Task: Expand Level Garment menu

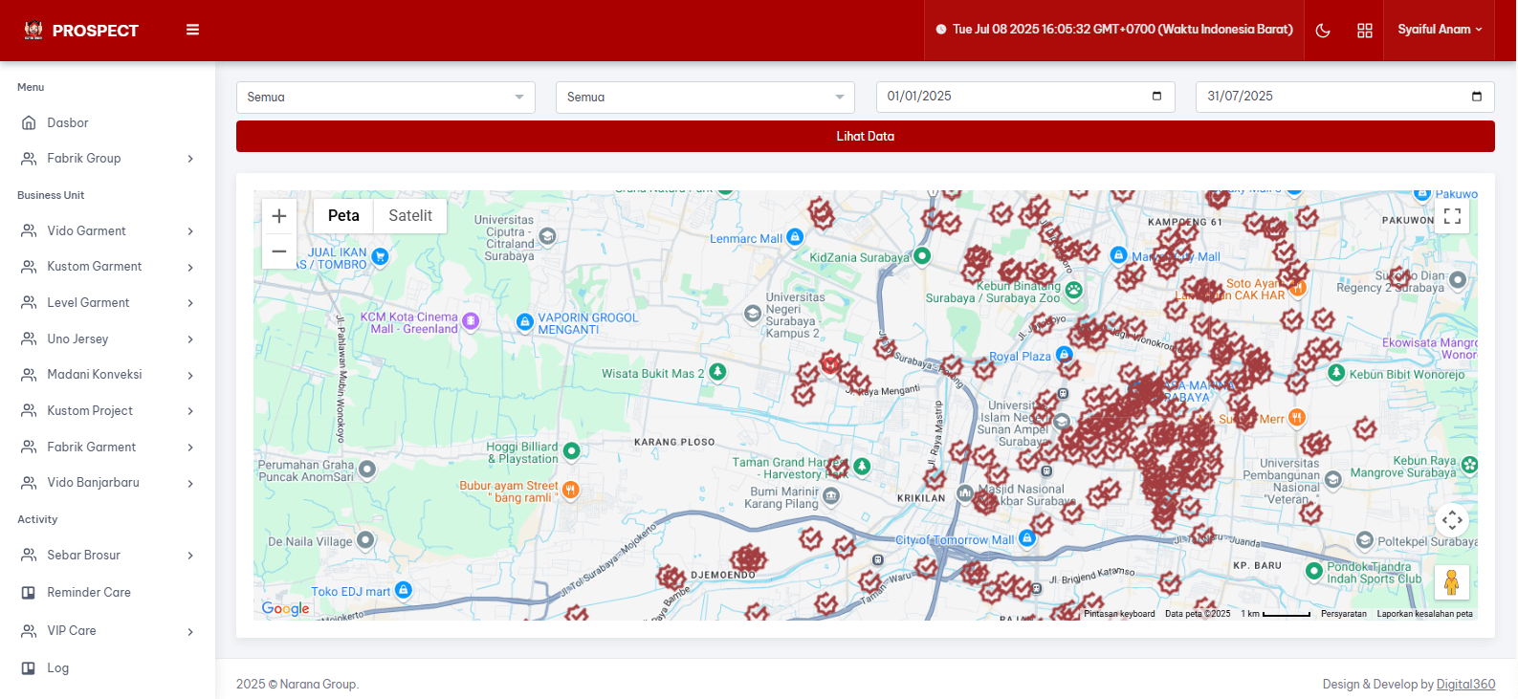Action: [x=107, y=303]
